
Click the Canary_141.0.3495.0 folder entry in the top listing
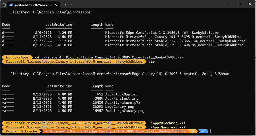pos(173,37)
